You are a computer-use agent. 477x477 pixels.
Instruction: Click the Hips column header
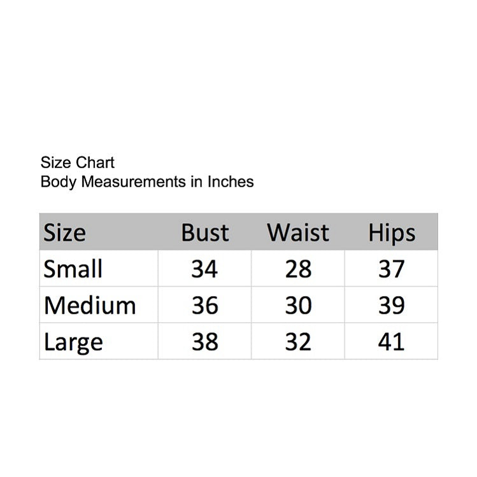392,233
